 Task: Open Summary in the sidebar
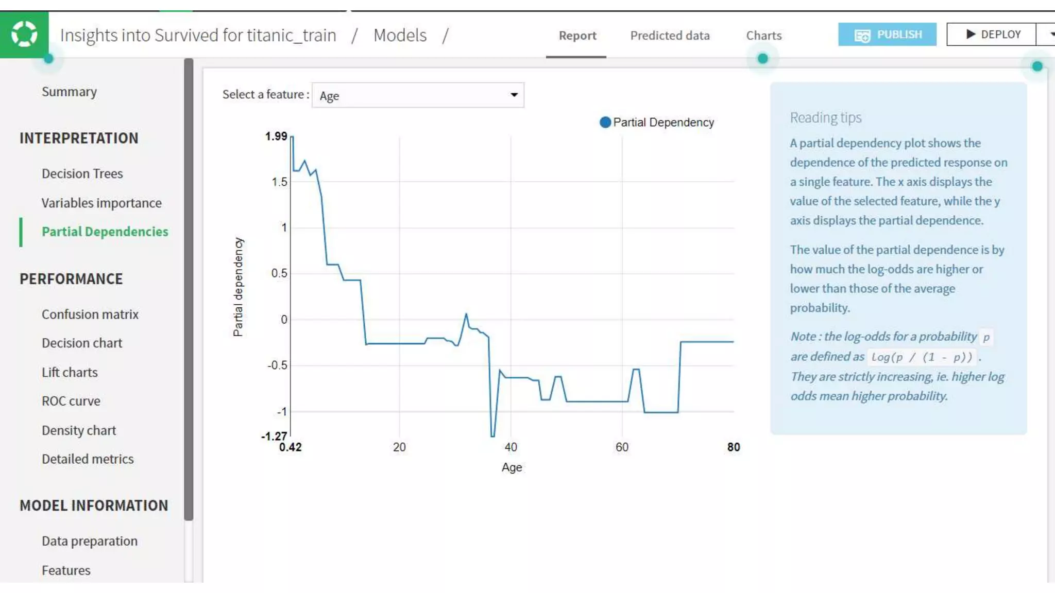pyautogui.click(x=69, y=92)
